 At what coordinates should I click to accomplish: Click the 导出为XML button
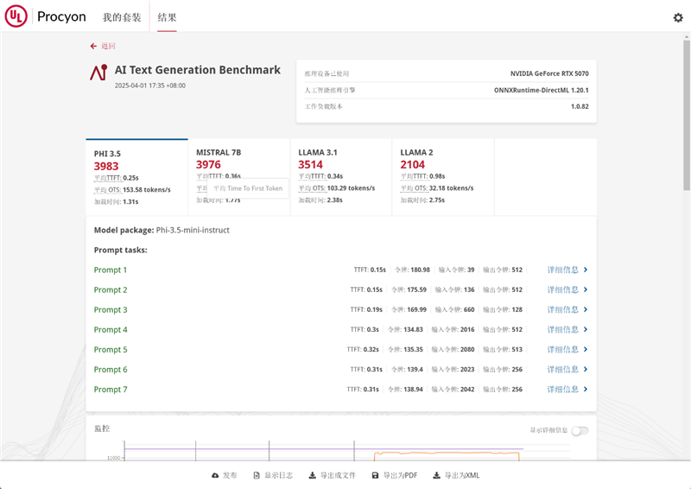[456, 475]
